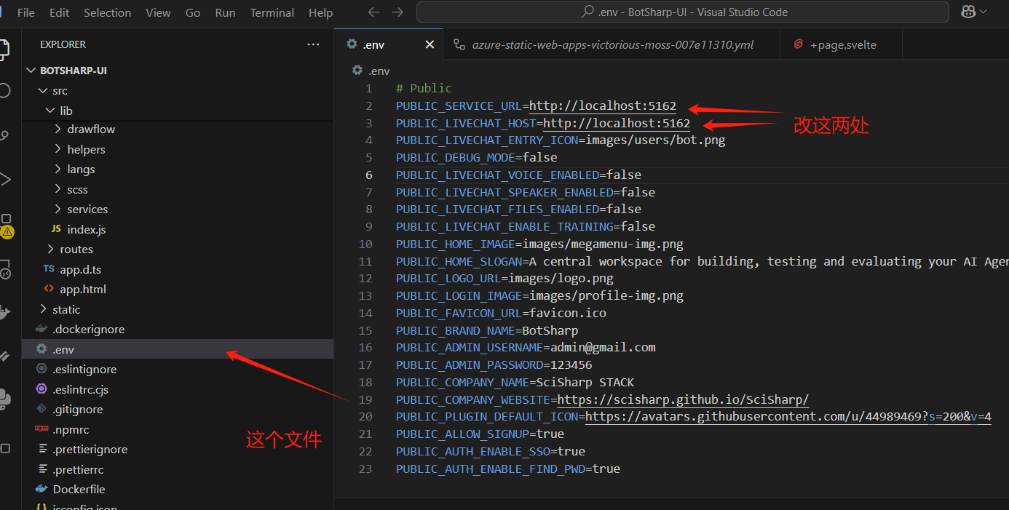
Task: Click the EXPLORER panel title
Action: coord(63,44)
